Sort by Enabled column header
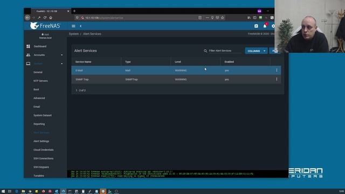345x194 pixels. (x=229, y=62)
